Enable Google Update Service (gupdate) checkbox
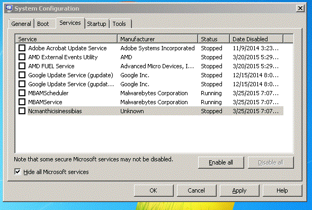 pos(22,75)
